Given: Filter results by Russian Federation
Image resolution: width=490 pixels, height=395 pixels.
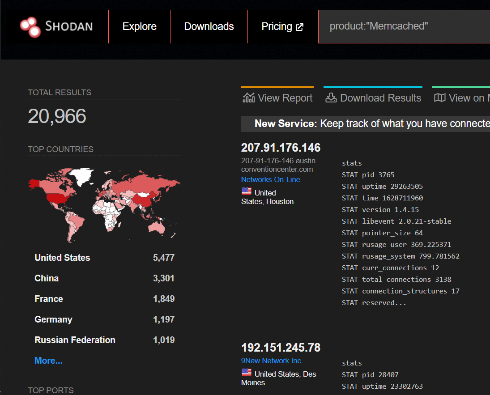Looking at the screenshot, I should [75, 340].
